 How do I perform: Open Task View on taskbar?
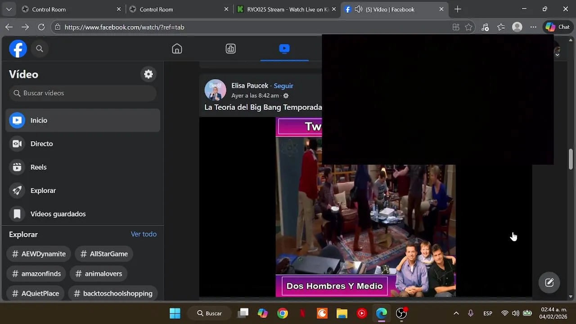(x=243, y=313)
